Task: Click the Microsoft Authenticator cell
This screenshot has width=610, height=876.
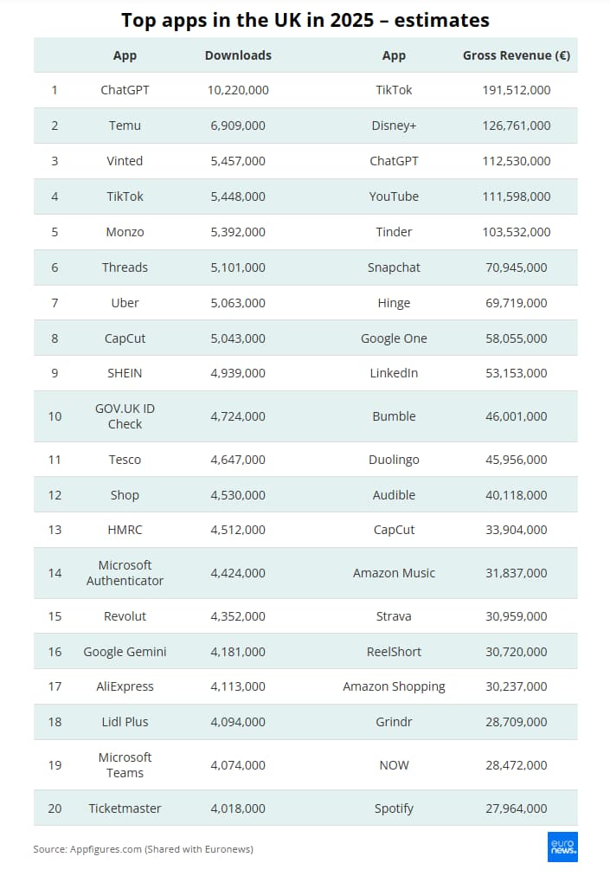Action: coord(125,573)
